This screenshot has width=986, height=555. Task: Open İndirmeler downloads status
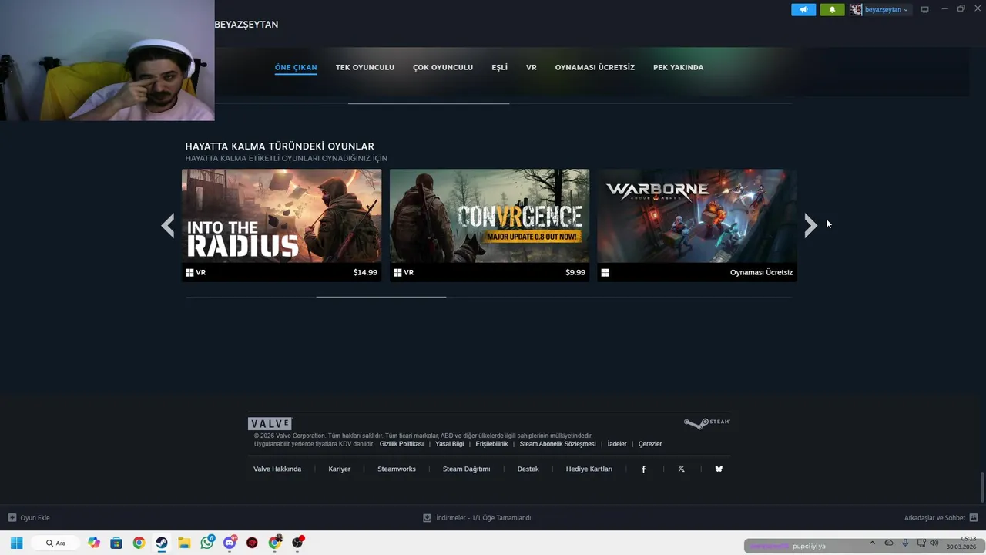tap(477, 518)
